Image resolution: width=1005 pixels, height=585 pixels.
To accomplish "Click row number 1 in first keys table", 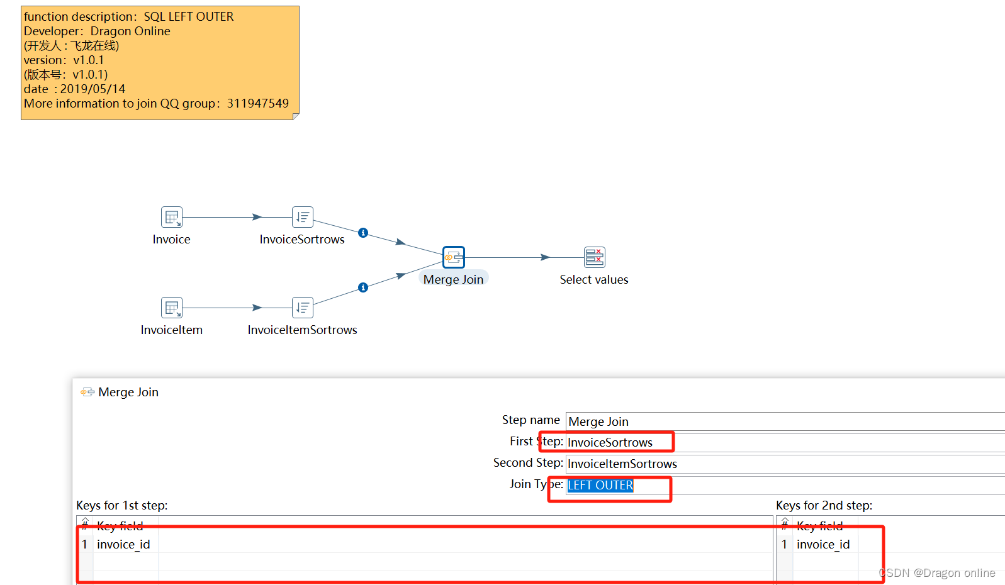I will point(84,544).
